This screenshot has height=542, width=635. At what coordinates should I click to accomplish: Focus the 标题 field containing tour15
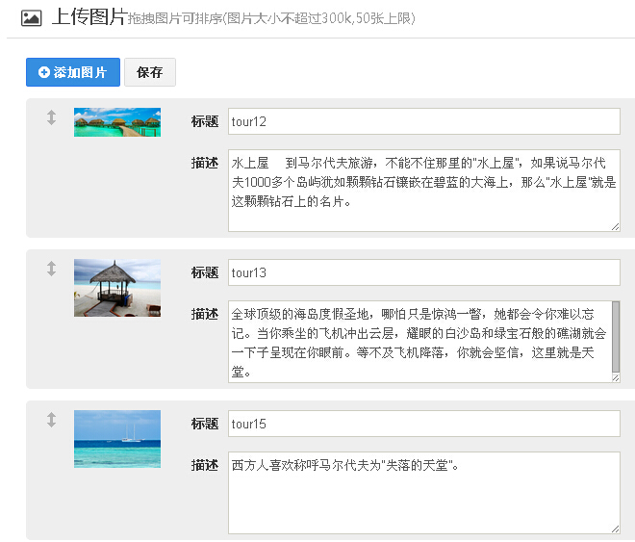(423, 424)
